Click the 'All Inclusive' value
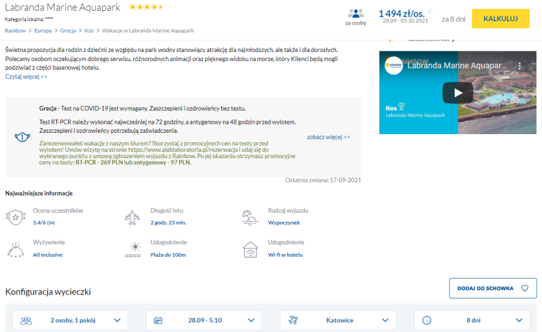The height and width of the screenshot is (332, 542). click(x=48, y=255)
